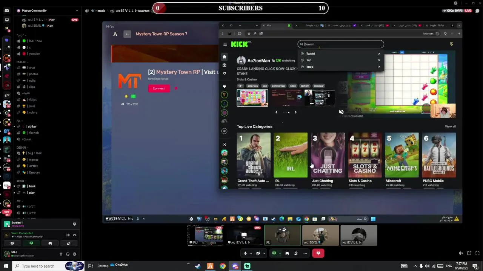Open more options ellipsis in call bar
Image resolution: width=483 pixels, height=271 pixels.
[x=305, y=253]
